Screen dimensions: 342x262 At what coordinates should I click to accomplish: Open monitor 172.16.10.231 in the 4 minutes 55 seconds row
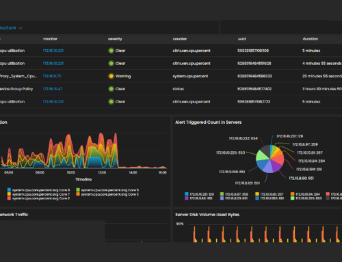tap(53, 64)
